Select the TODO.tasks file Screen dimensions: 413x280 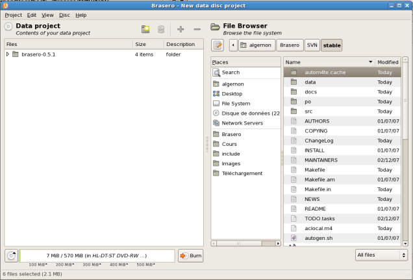tap(342, 218)
